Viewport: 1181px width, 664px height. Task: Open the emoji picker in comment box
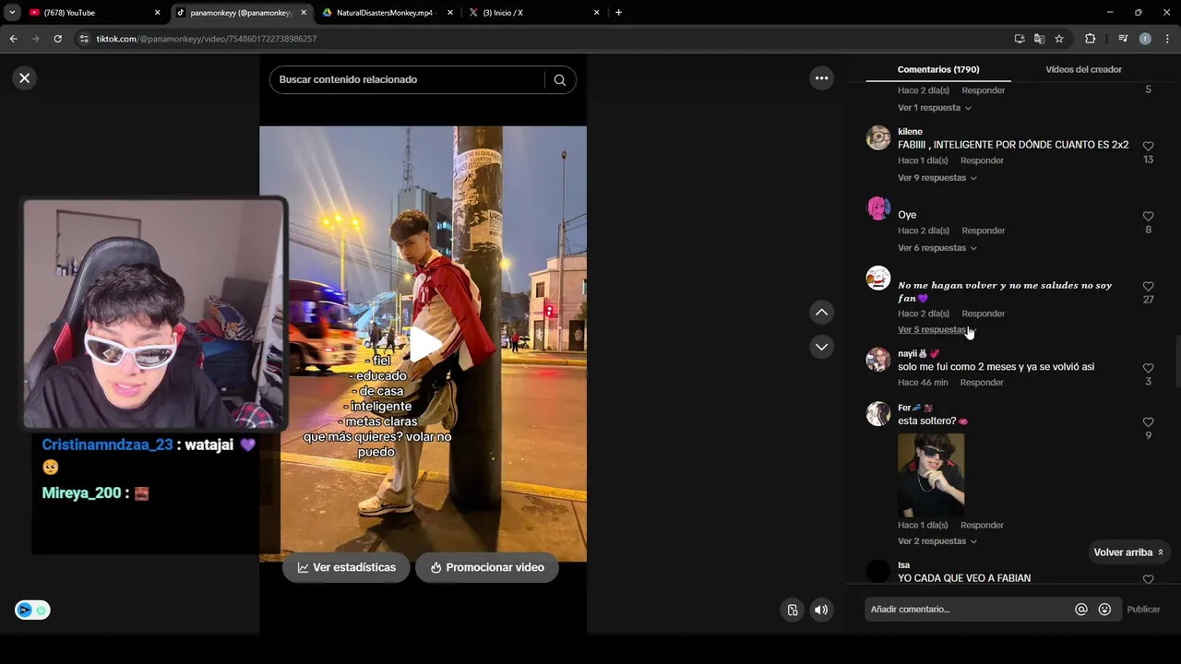(x=1104, y=610)
